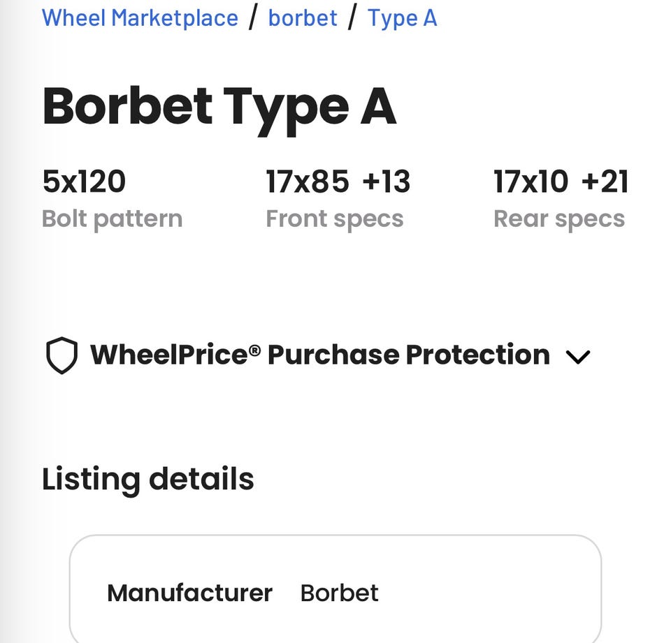
Task: Open the Wheel Marketplace breadcrumb link
Action: coord(140,17)
